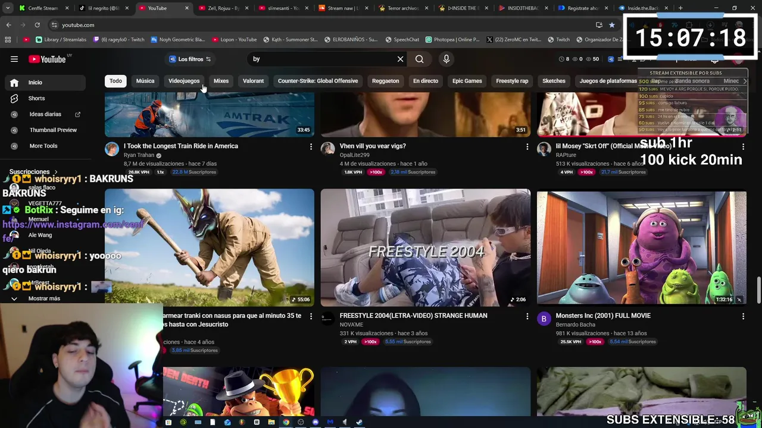762x428 pixels.
Task: Open Discord from the taskbar
Action: (x=316, y=423)
